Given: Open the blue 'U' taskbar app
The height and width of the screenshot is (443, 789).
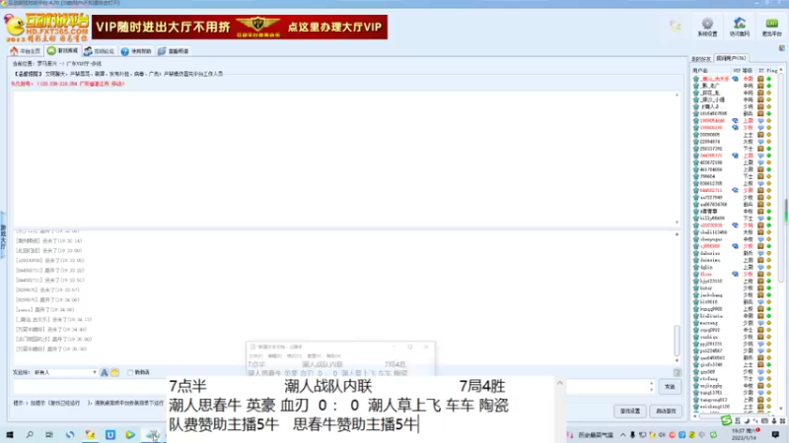Looking at the screenshot, I should 110,434.
